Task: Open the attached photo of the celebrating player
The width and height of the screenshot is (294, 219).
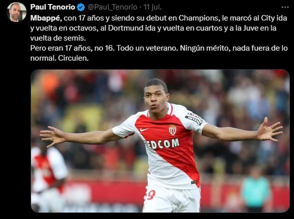Action: pos(160,141)
